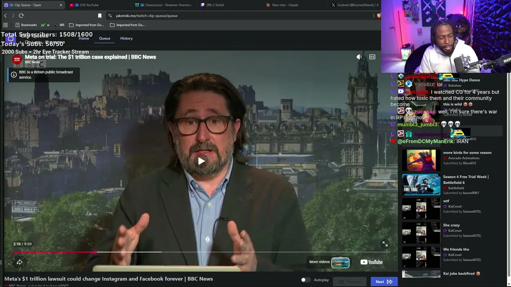Skip to the Next clip
Image resolution: width=511 pixels, height=287 pixels.
coord(384,282)
